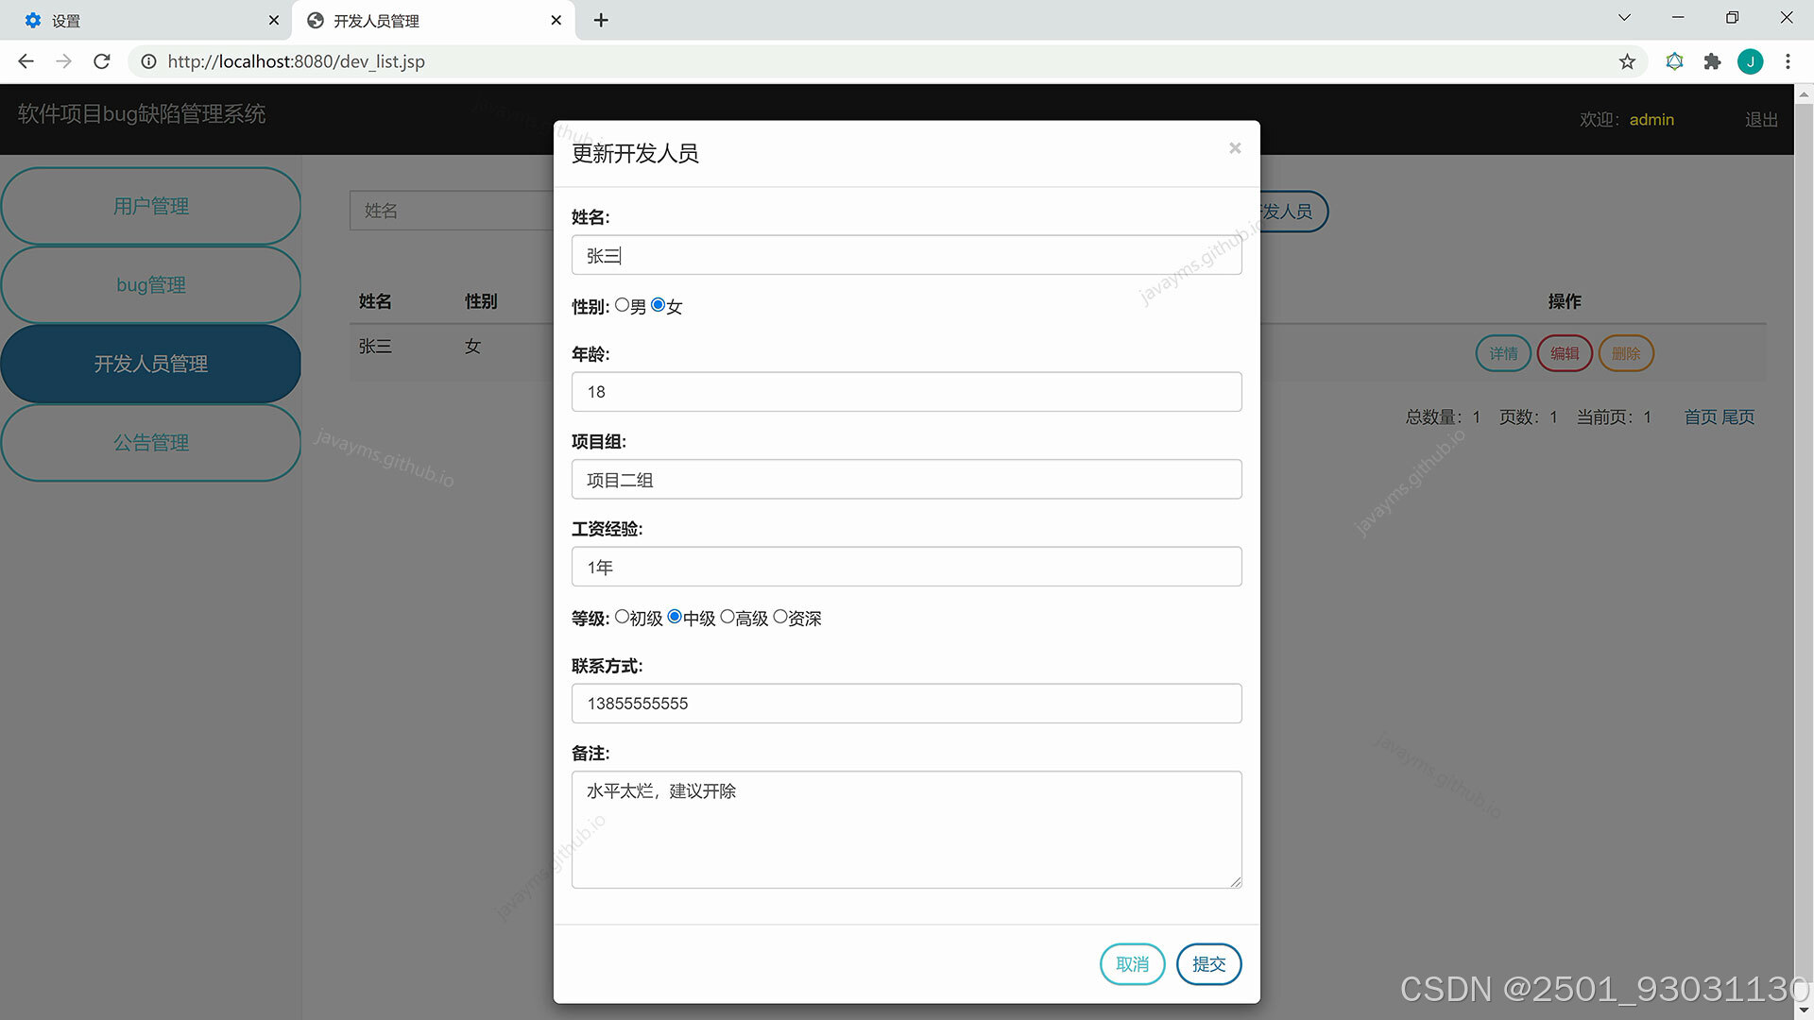Click the 性别 column header

tap(481, 301)
